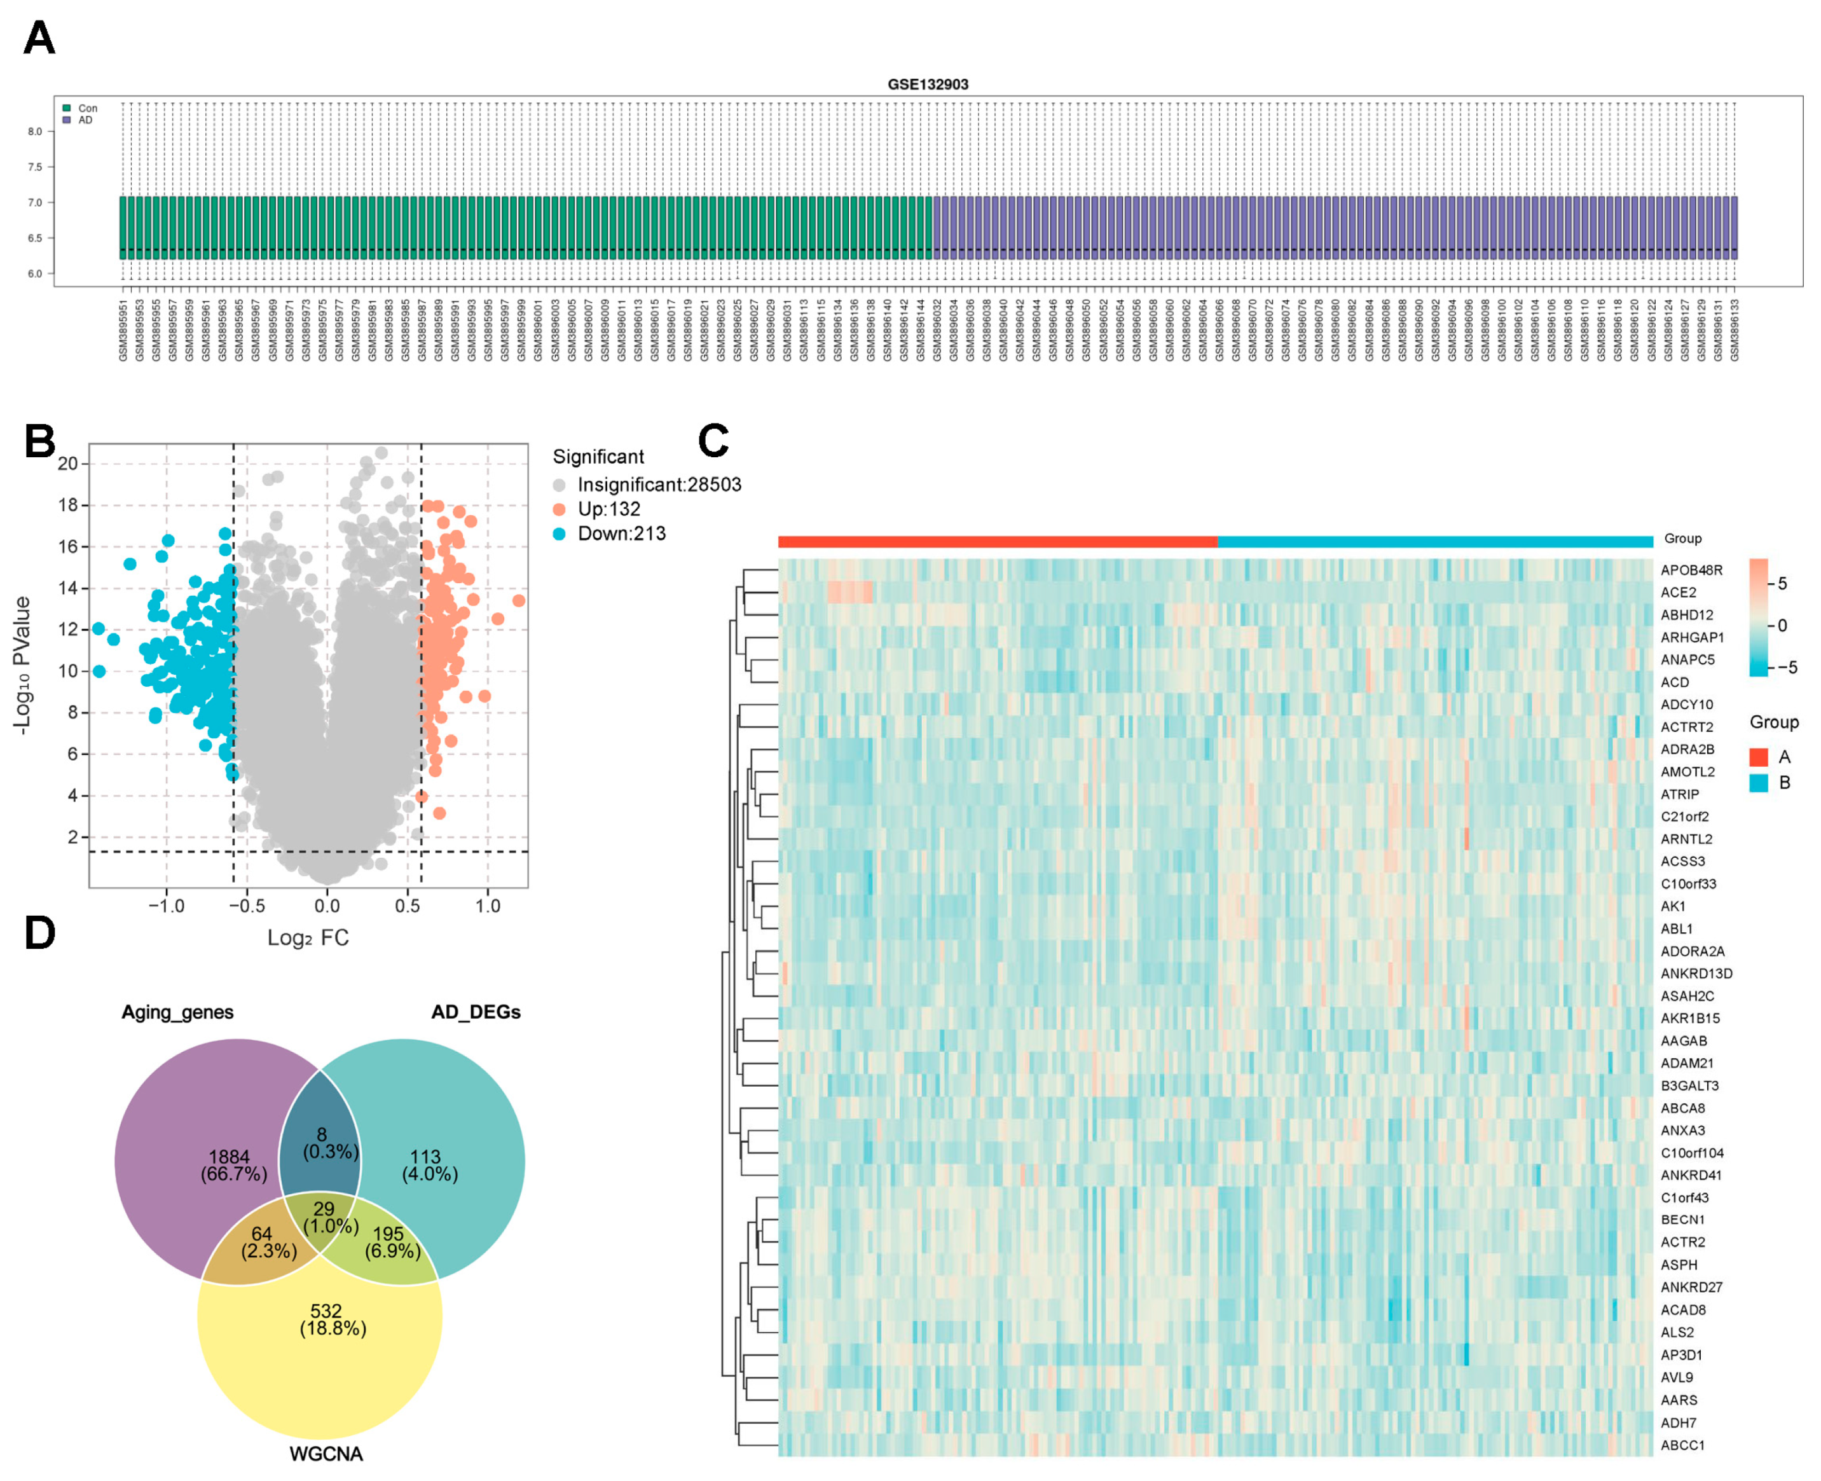Click the 532 (18.8%) WGCNA region
Image resolution: width=1821 pixels, height=1481 pixels.
pyautogui.click(x=332, y=1319)
